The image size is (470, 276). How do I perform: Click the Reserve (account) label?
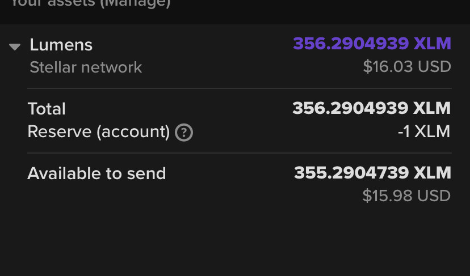click(x=99, y=132)
